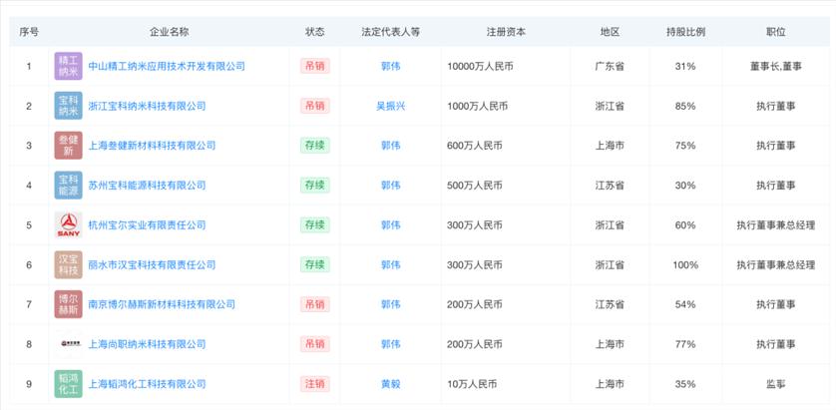Click the SANY logo icon

[x=68, y=225]
